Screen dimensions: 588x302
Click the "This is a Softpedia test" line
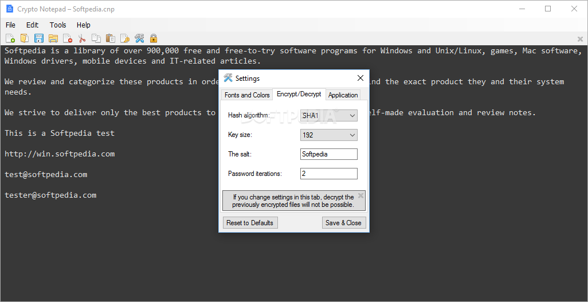[x=59, y=133]
